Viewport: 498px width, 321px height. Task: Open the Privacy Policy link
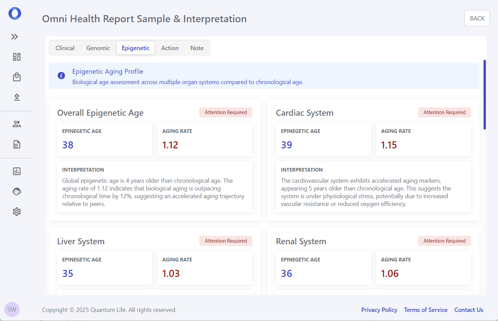[379, 310]
